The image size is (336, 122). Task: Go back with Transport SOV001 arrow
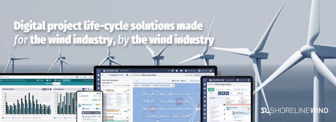[x=103, y=75]
